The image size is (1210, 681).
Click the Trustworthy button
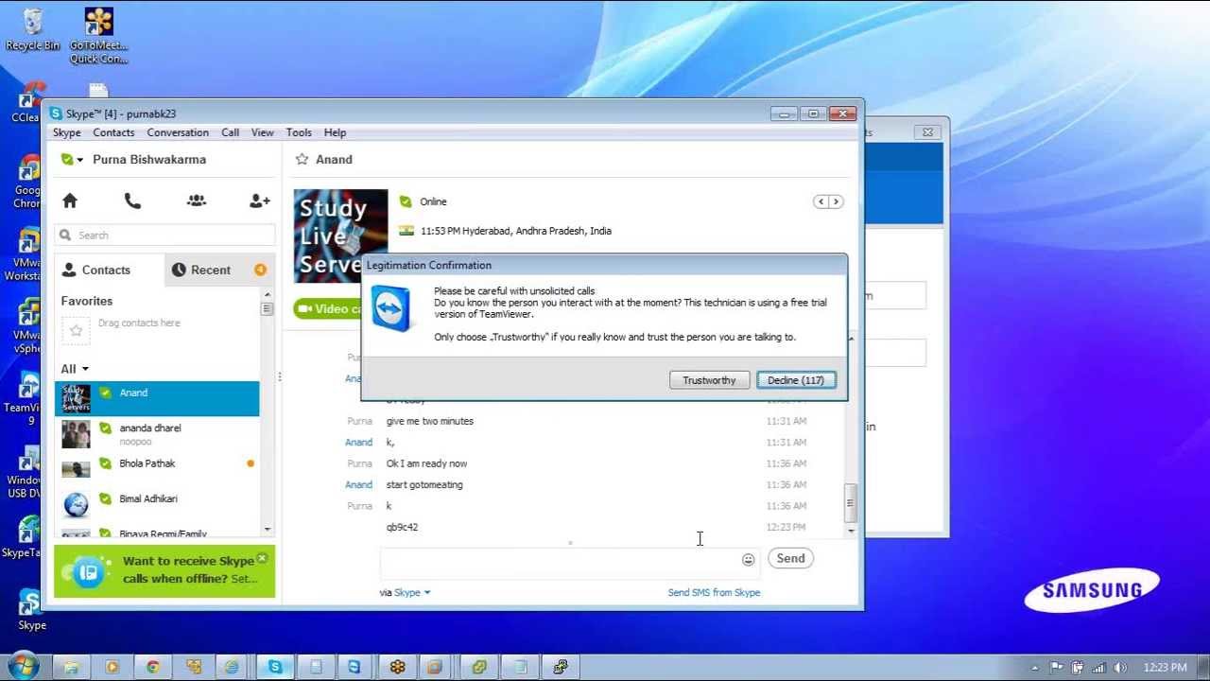tap(709, 380)
